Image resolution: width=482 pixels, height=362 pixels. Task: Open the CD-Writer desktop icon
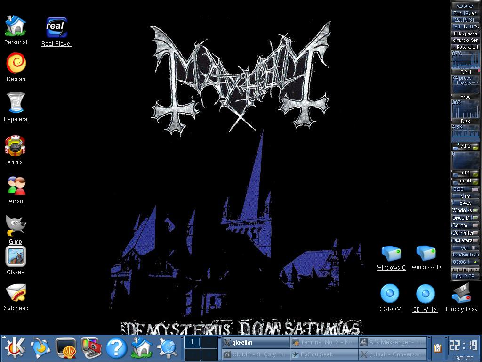click(x=426, y=293)
